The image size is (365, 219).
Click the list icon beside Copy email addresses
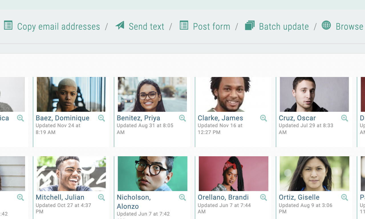8,25
